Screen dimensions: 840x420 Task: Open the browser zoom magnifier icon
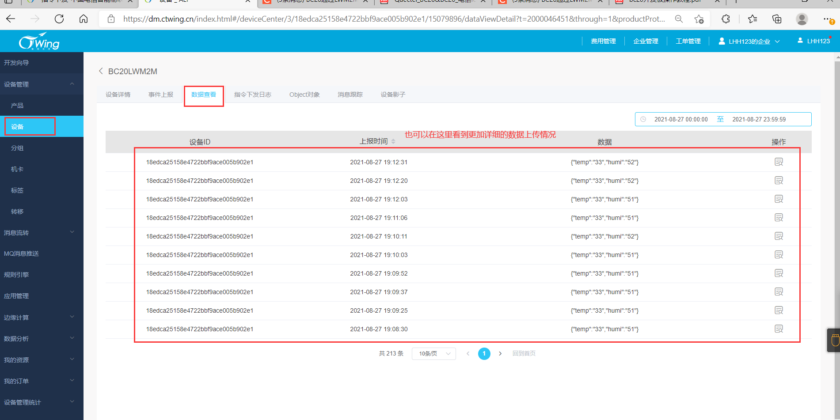(679, 19)
